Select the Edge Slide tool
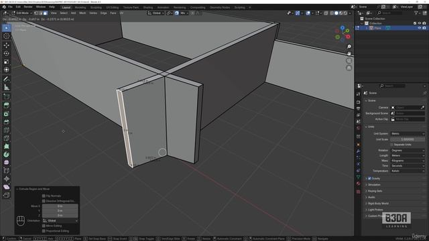This screenshot has height=241, width=429. point(6,171)
